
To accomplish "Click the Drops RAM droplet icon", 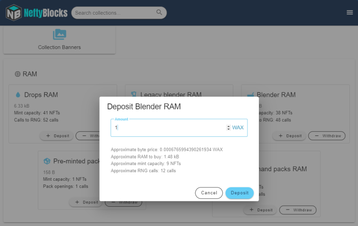I will click(x=18, y=95).
